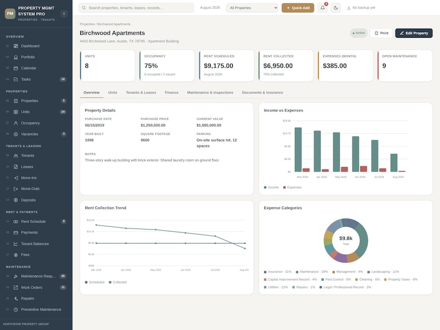Image resolution: width=440 pixels, height=330 pixels.
Task: Click the PM app logo
Action: 10,13
